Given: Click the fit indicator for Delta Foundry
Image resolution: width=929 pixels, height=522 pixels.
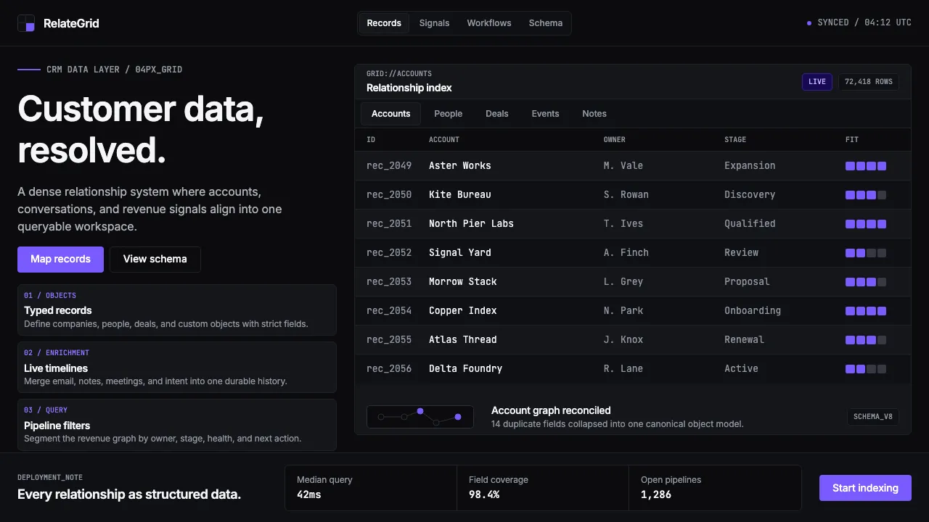Looking at the screenshot, I should click(x=866, y=369).
